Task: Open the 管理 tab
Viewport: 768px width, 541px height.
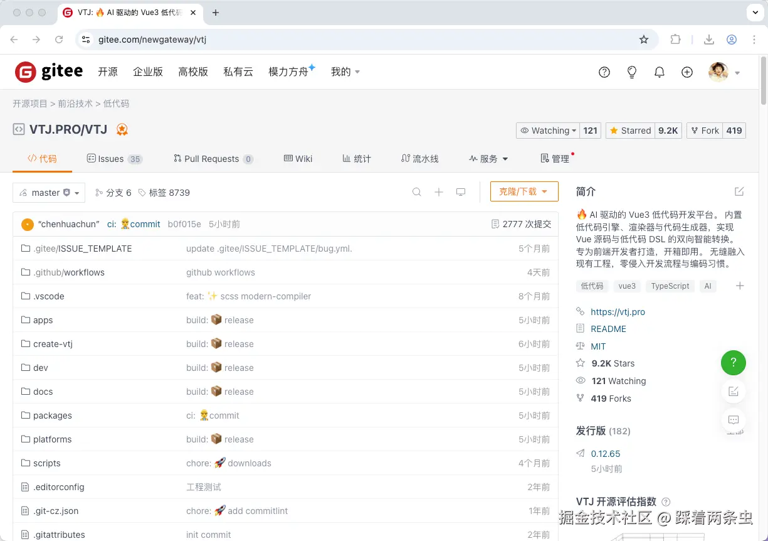Action: (555, 159)
